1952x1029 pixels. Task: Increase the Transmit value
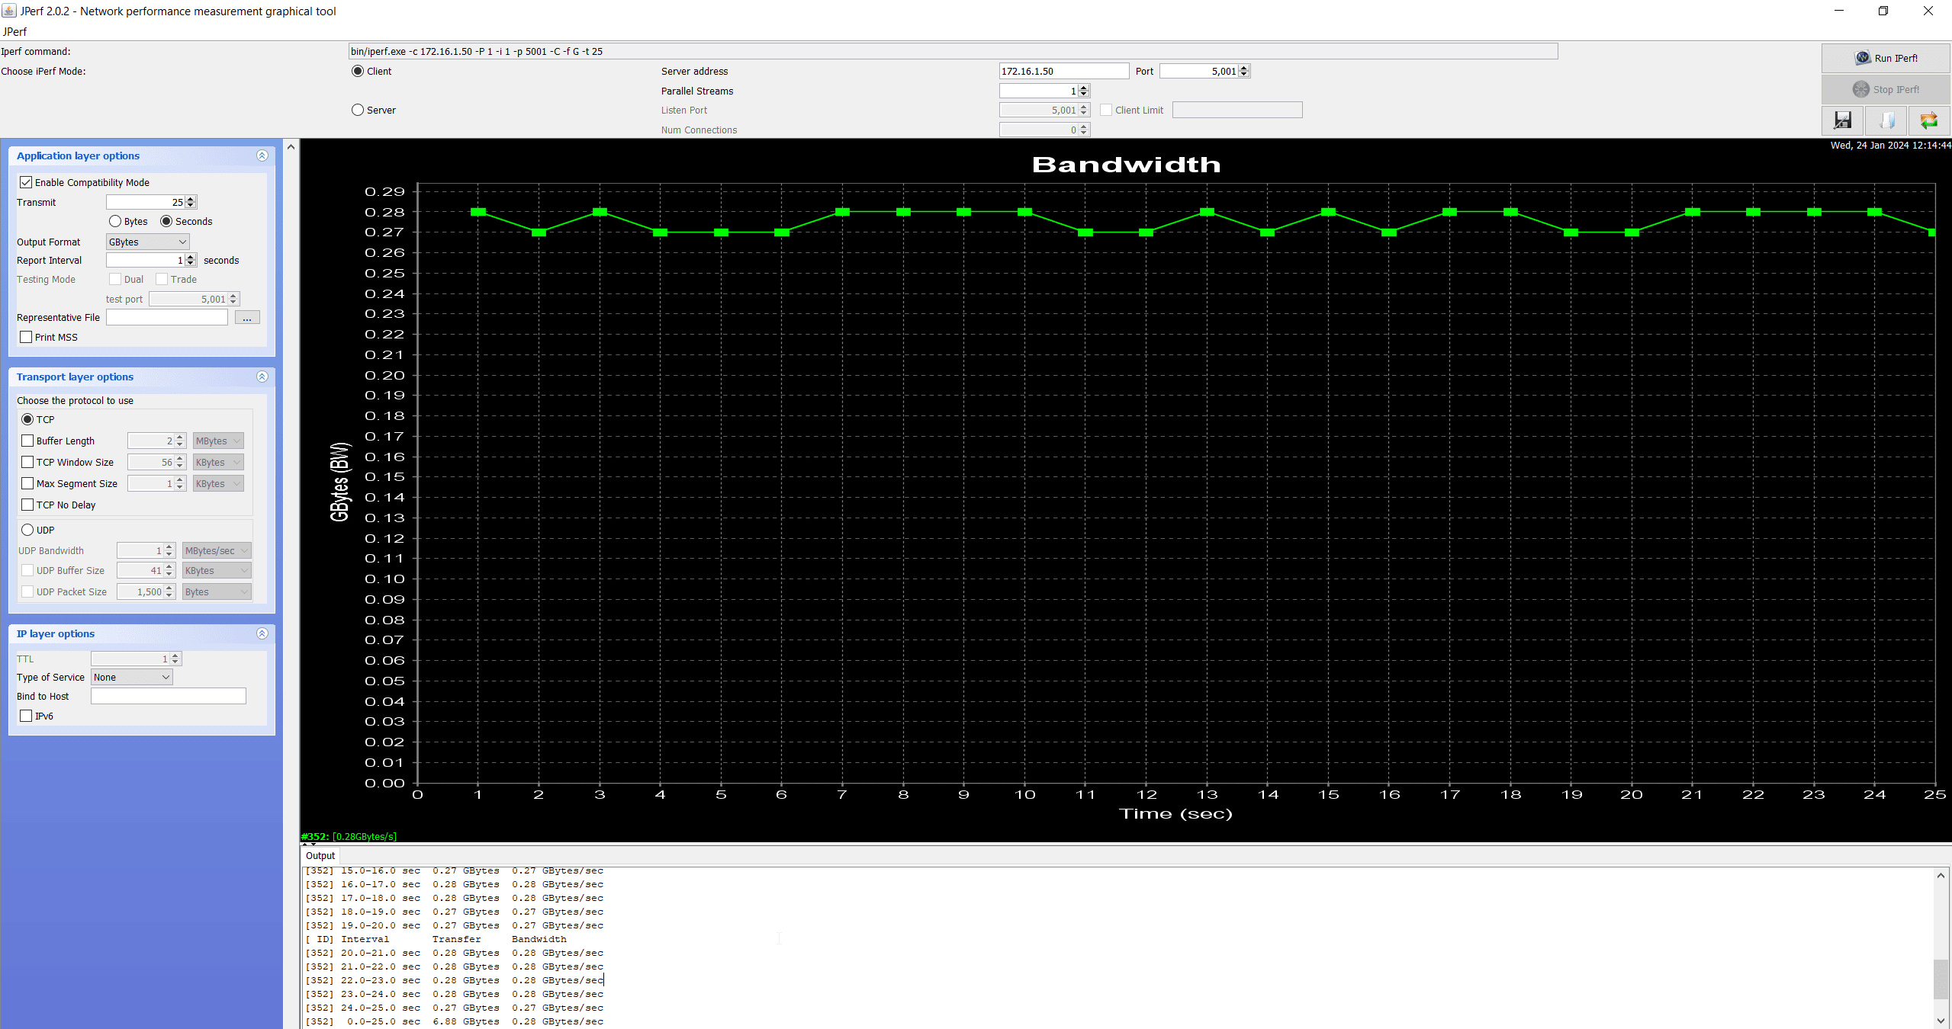(191, 199)
